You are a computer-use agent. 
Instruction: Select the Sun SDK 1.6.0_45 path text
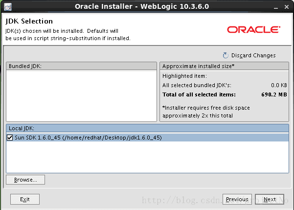pos(88,138)
